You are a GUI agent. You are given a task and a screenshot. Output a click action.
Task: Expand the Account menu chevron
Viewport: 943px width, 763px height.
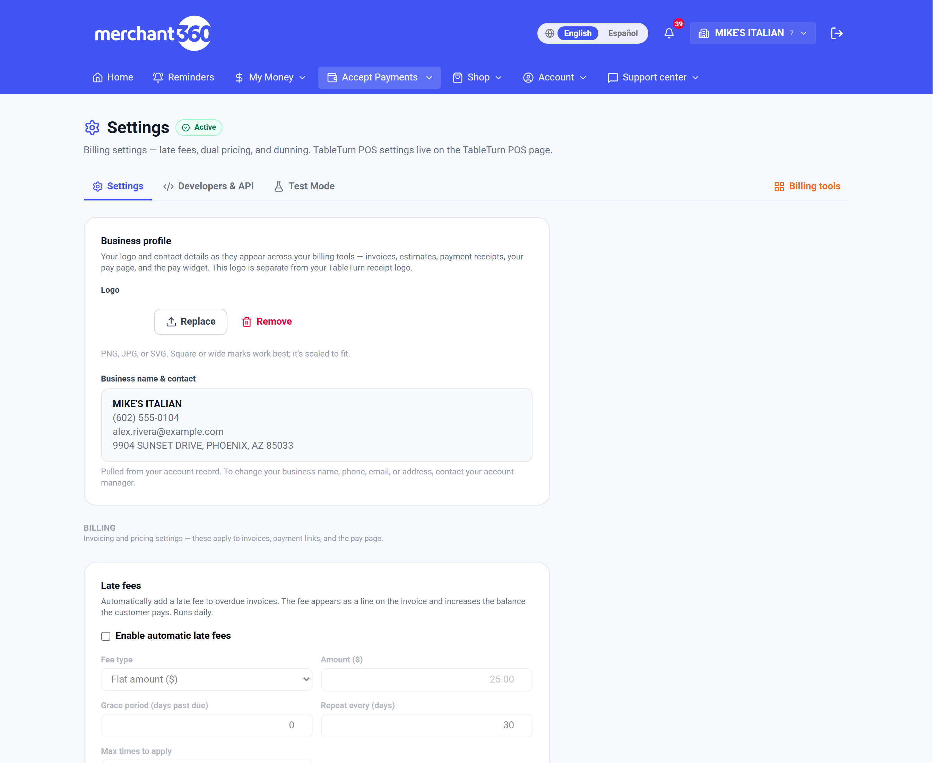point(583,78)
